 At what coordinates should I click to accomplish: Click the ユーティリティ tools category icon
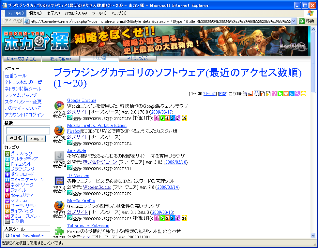(x=7, y=206)
